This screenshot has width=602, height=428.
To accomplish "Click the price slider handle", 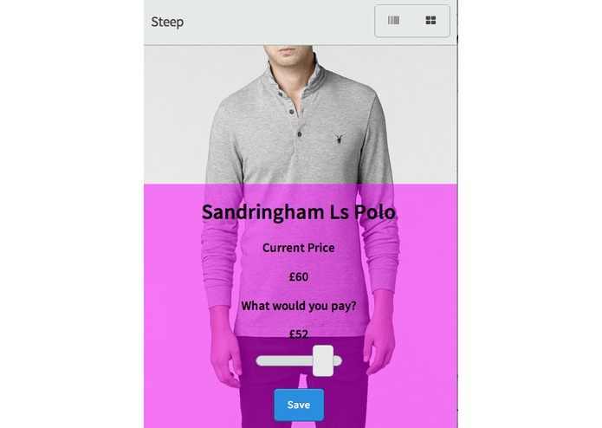I will pyautogui.click(x=323, y=360).
